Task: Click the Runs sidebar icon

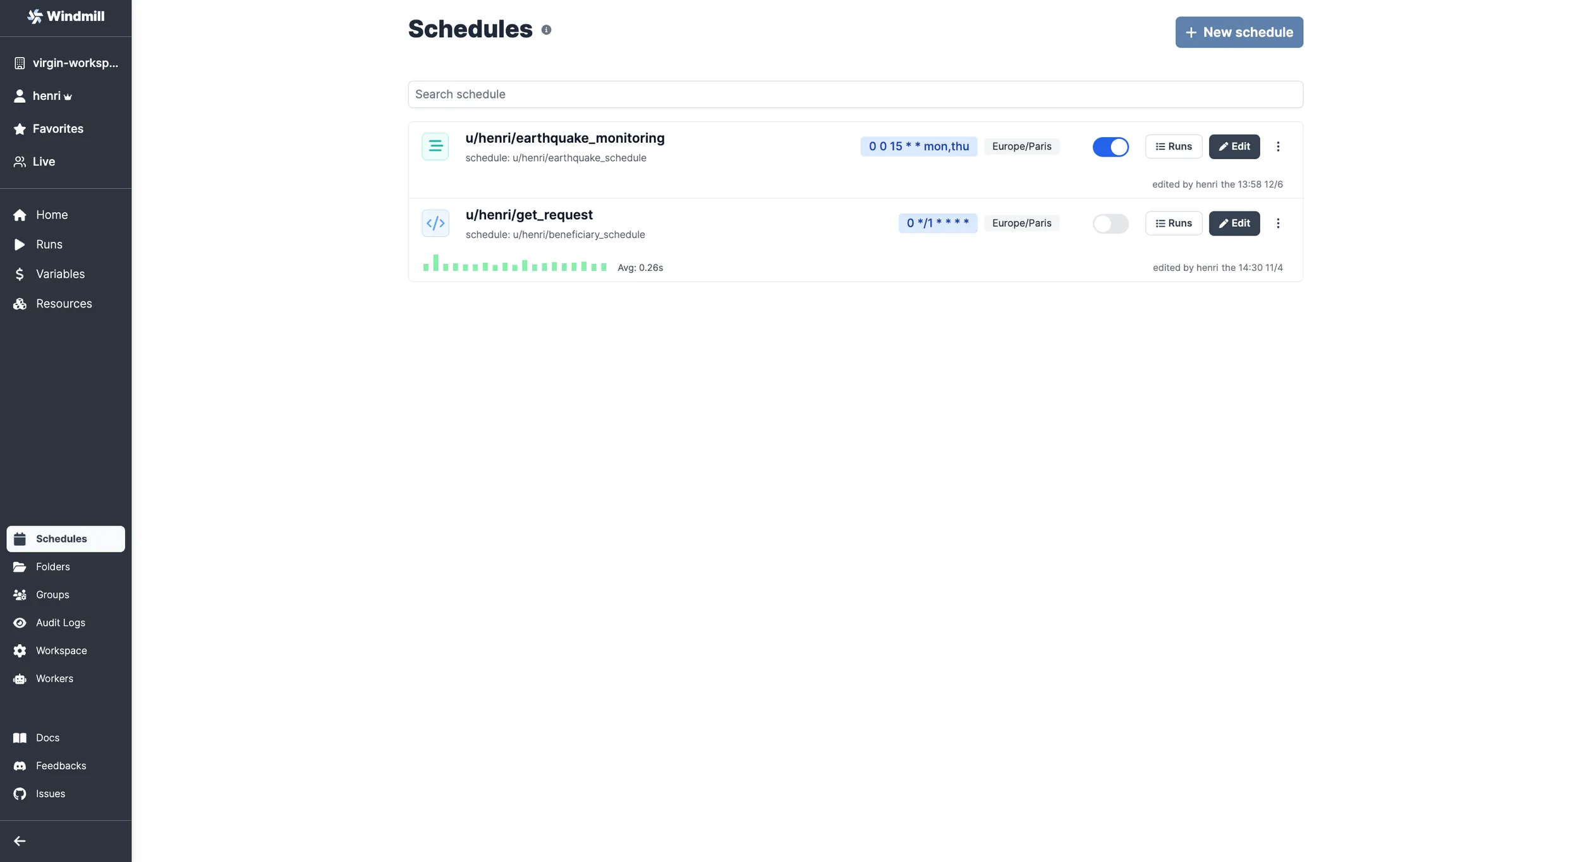Action: [x=21, y=245]
